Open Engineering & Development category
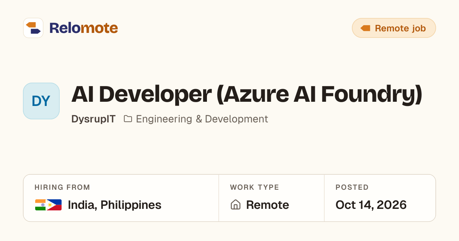The width and height of the screenshot is (459, 241). coord(202,119)
